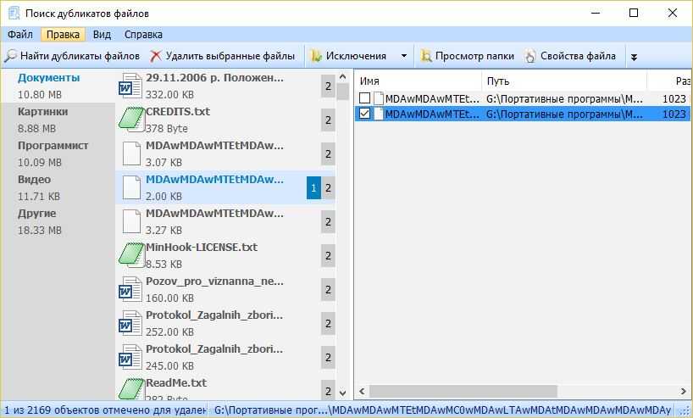Click file icon in highlighted result row
Viewport: 693px width, 418px height.
click(379, 114)
